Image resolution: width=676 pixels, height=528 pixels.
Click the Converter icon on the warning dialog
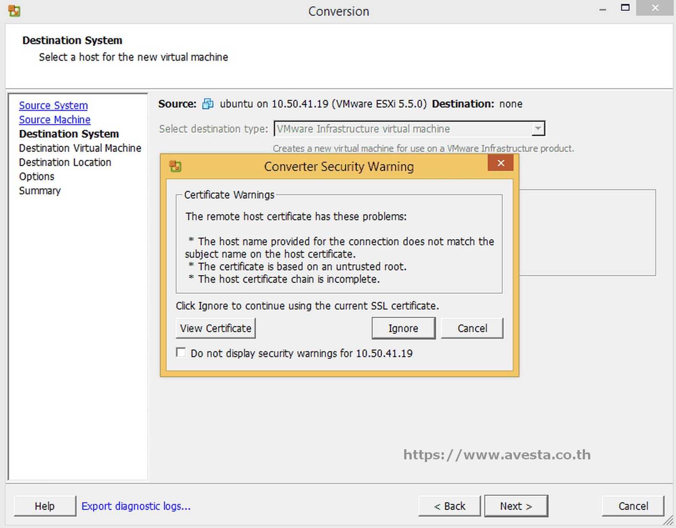point(175,166)
